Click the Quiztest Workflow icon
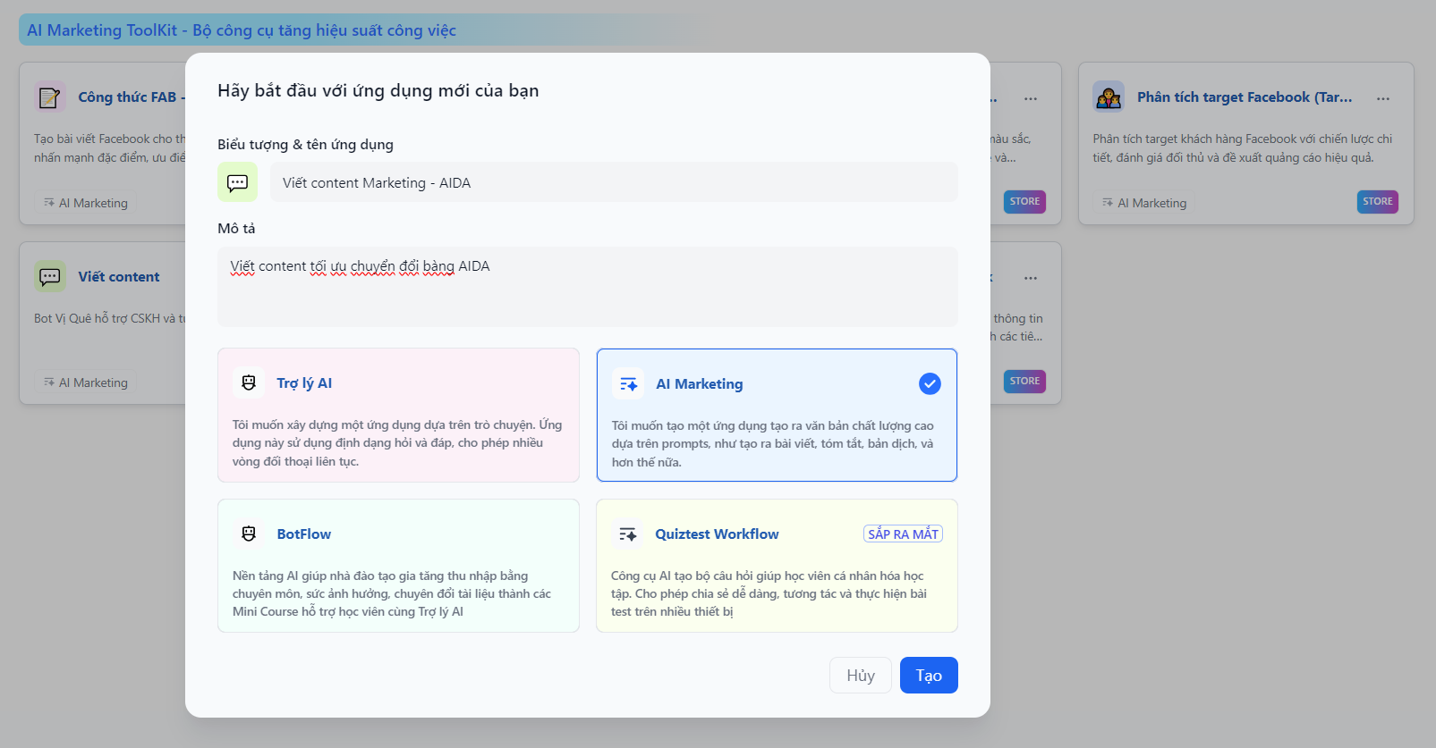 coord(627,534)
